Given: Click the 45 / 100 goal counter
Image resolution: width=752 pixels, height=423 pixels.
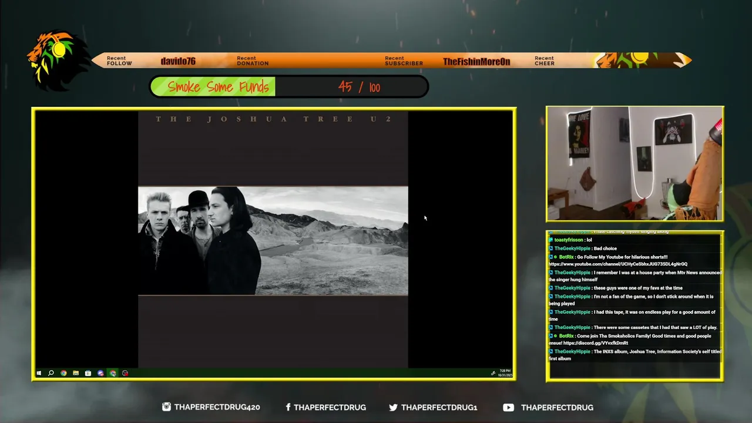Looking at the screenshot, I should click(360, 87).
